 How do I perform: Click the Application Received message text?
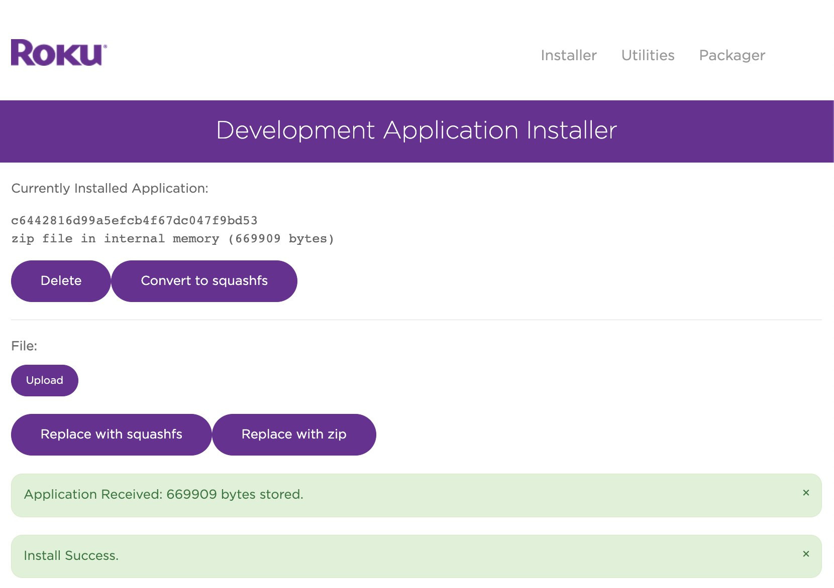163,495
